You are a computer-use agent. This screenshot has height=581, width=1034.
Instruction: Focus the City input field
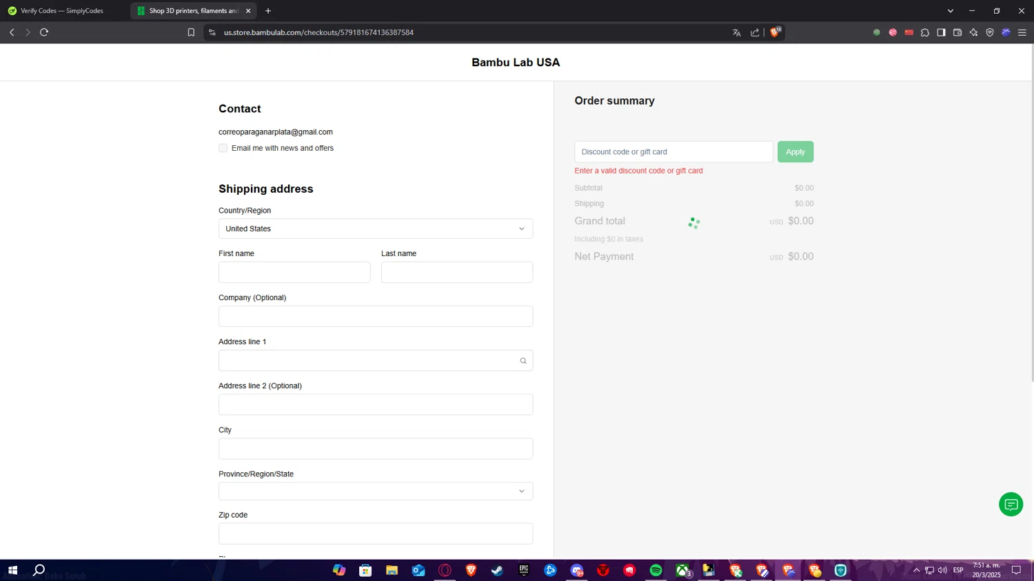click(x=376, y=449)
